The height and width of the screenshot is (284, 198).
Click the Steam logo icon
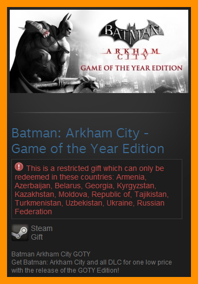(20, 233)
